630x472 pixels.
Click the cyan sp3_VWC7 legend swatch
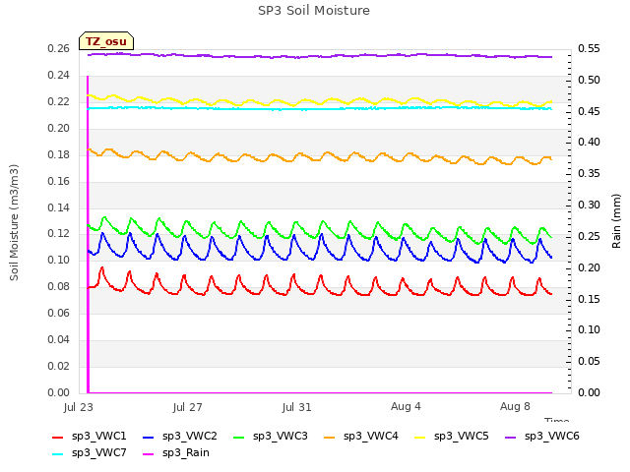pyautogui.click(x=58, y=454)
